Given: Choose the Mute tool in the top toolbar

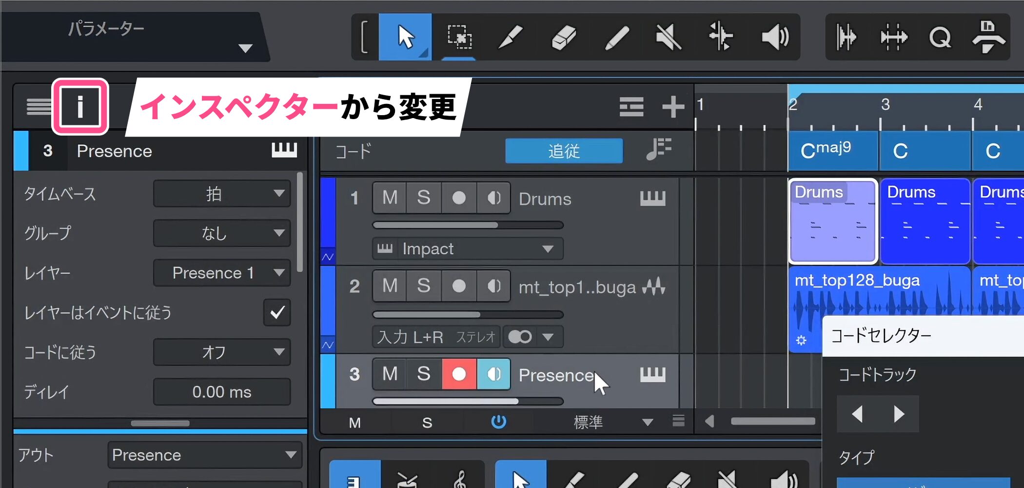Looking at the screenshot, I should click(668, 37).
